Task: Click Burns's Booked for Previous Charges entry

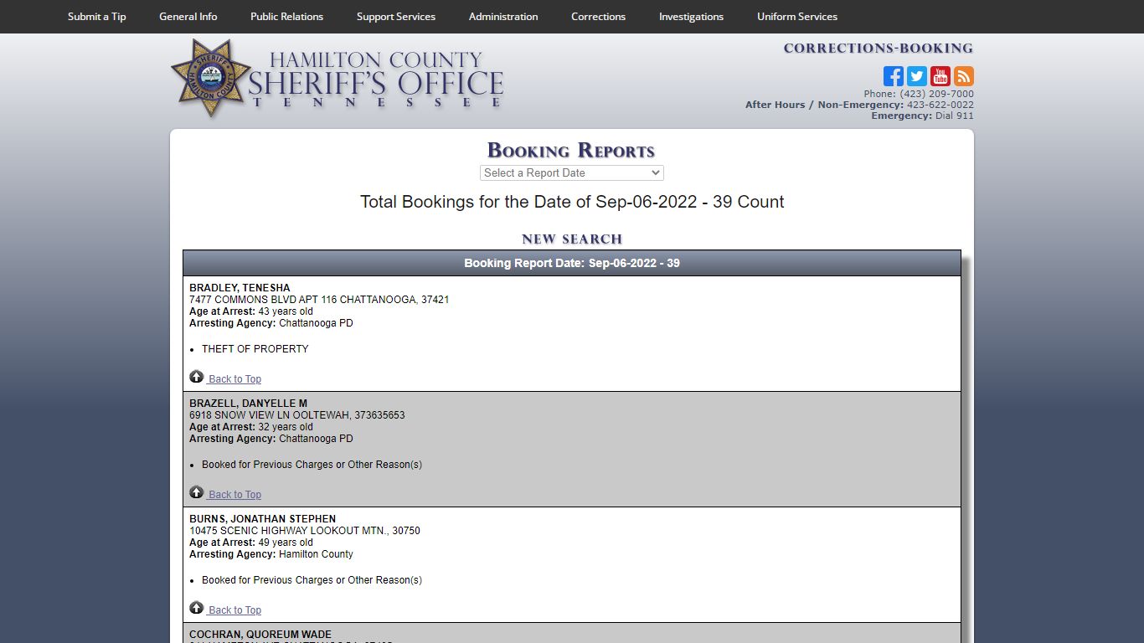Action: (x=312, y=580)
